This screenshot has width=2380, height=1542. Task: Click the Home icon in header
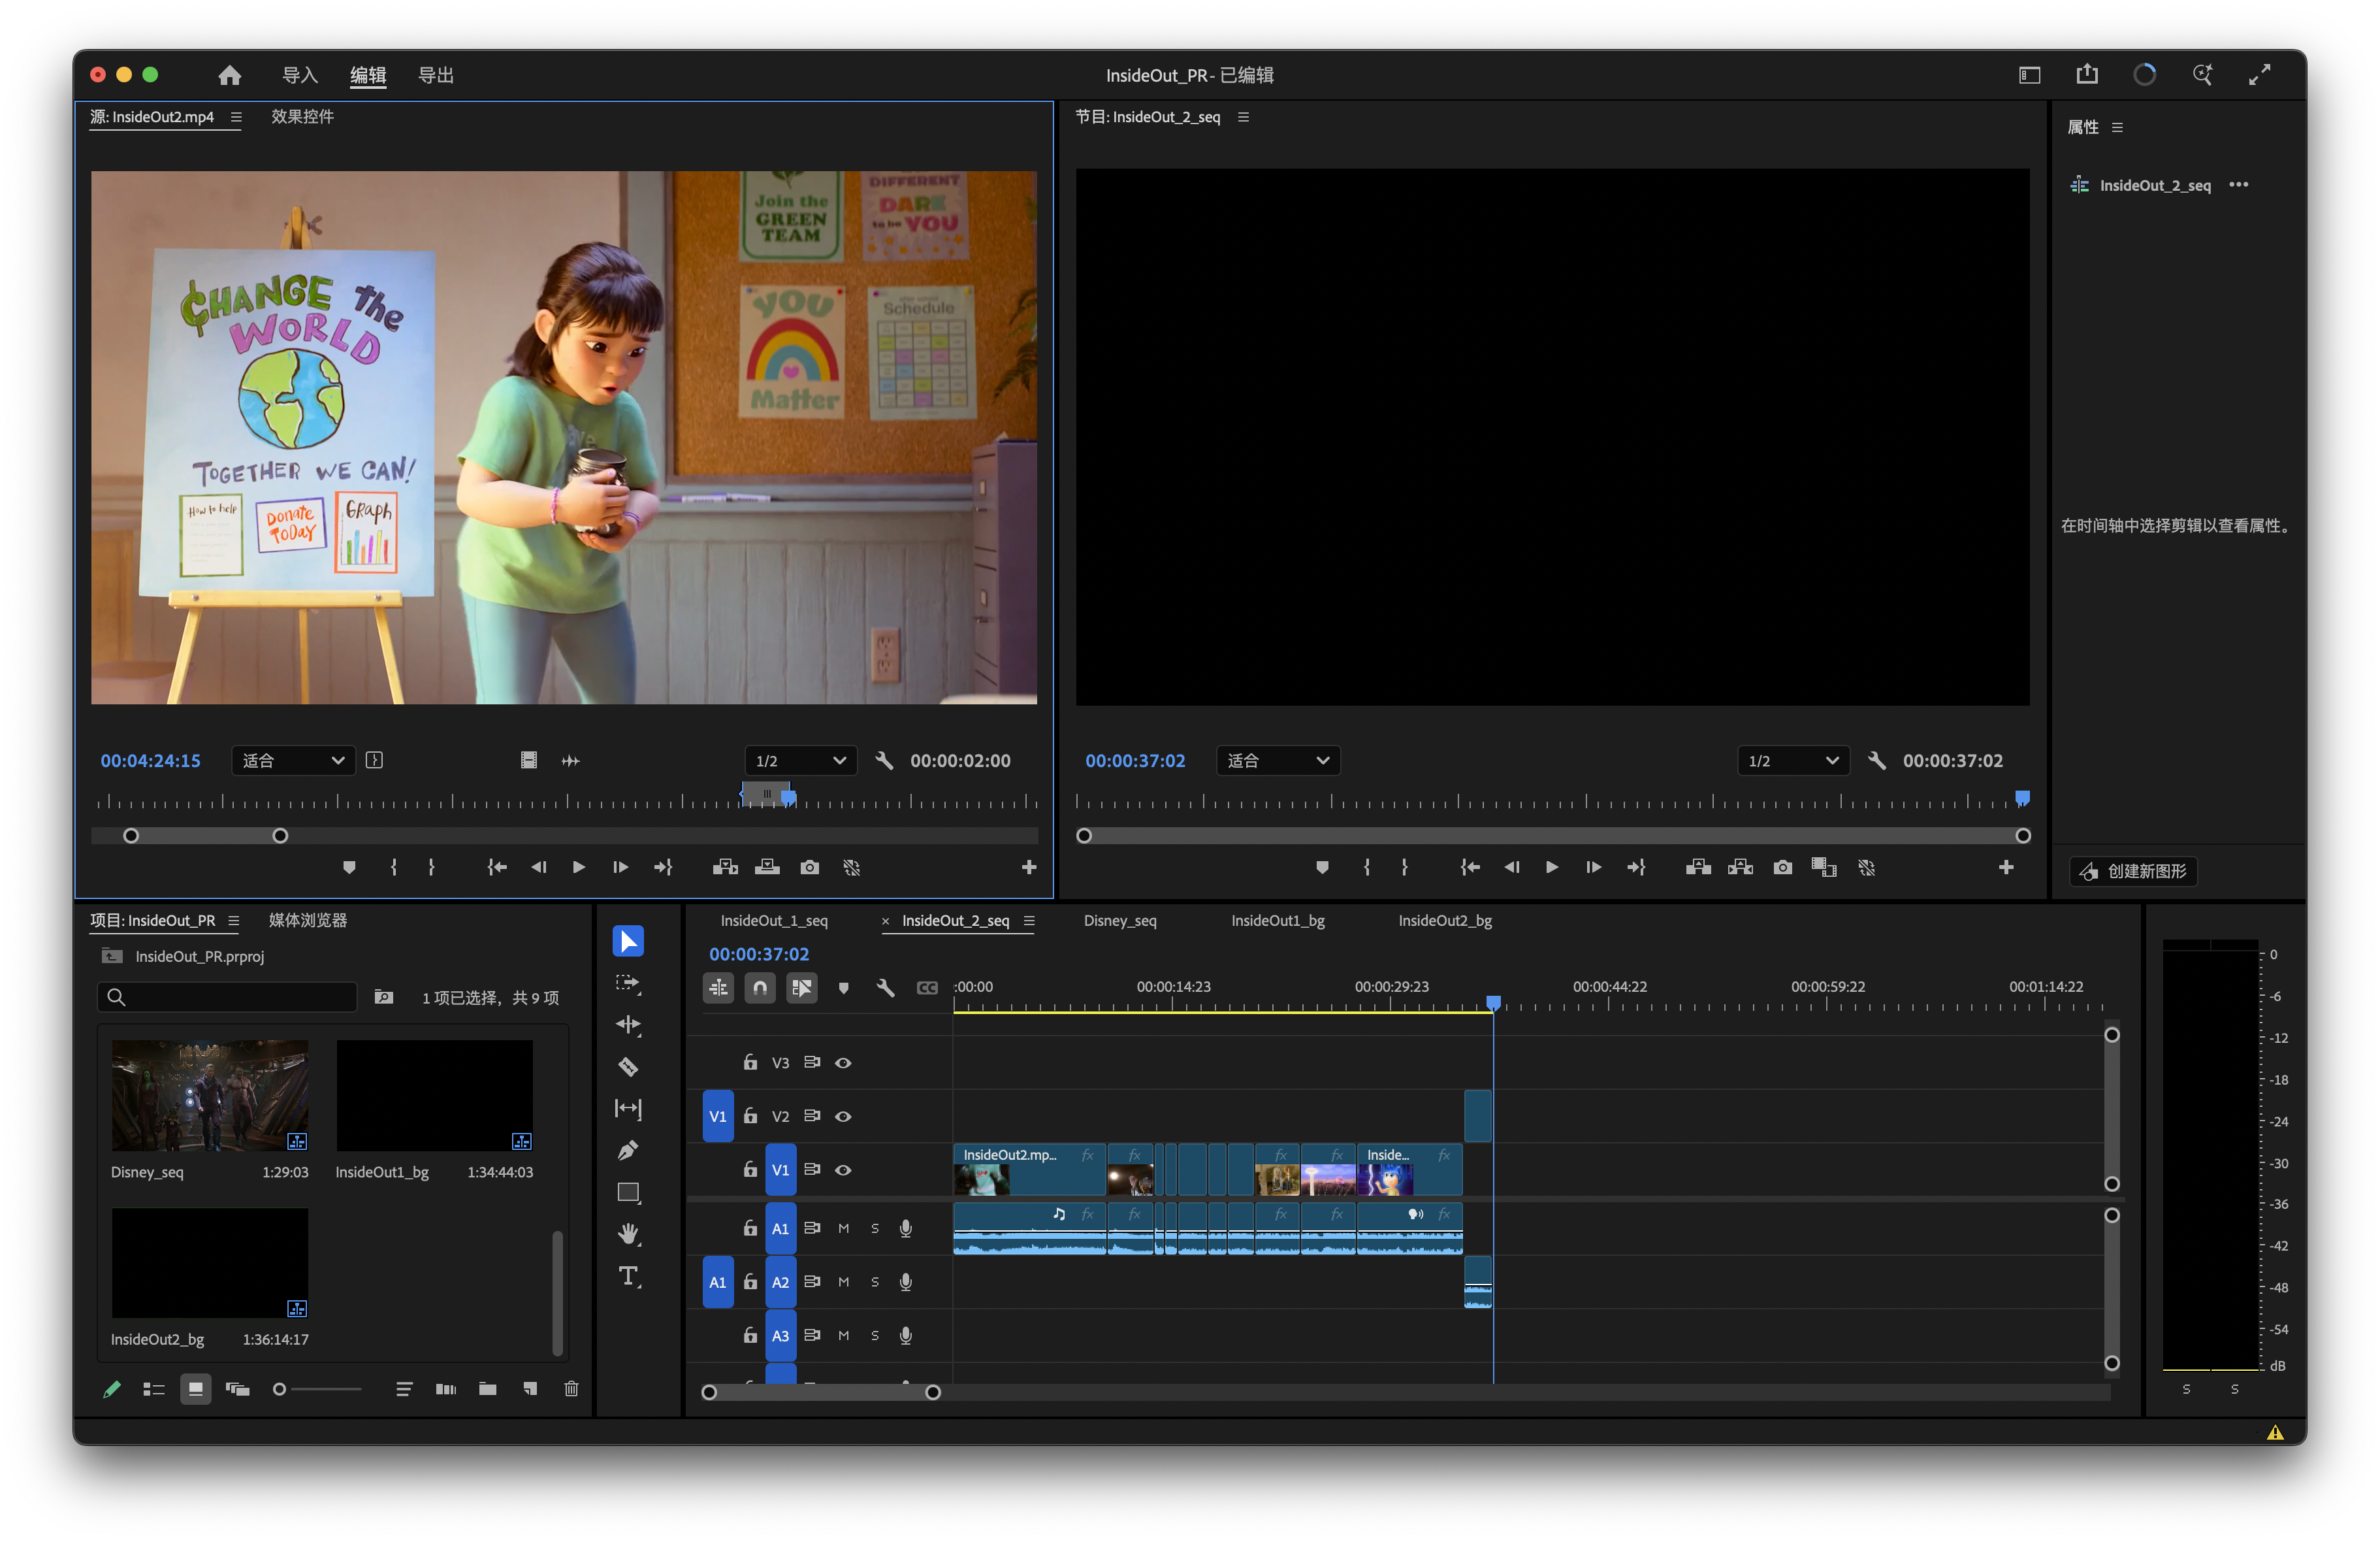tap(230, 75)
